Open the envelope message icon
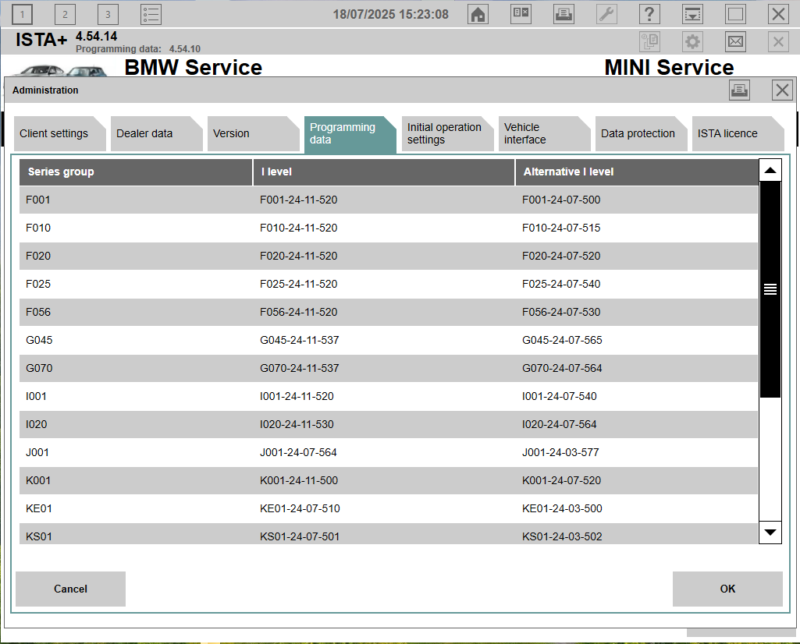This screenshot has width=800, height=644. 734,41
